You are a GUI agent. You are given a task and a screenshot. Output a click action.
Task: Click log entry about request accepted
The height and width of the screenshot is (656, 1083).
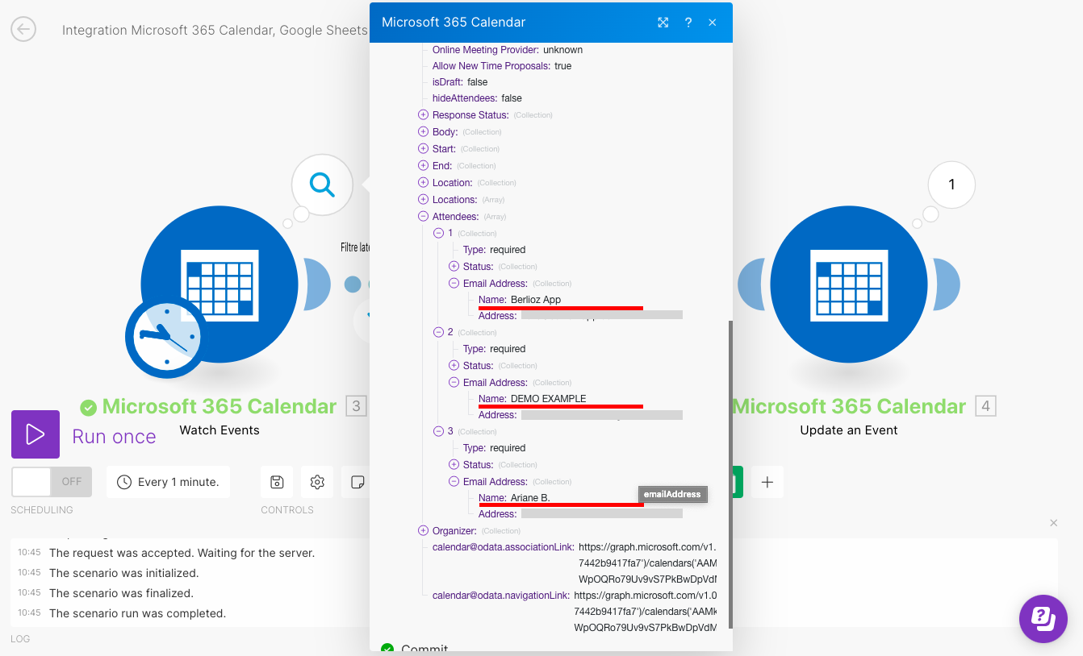182,553
